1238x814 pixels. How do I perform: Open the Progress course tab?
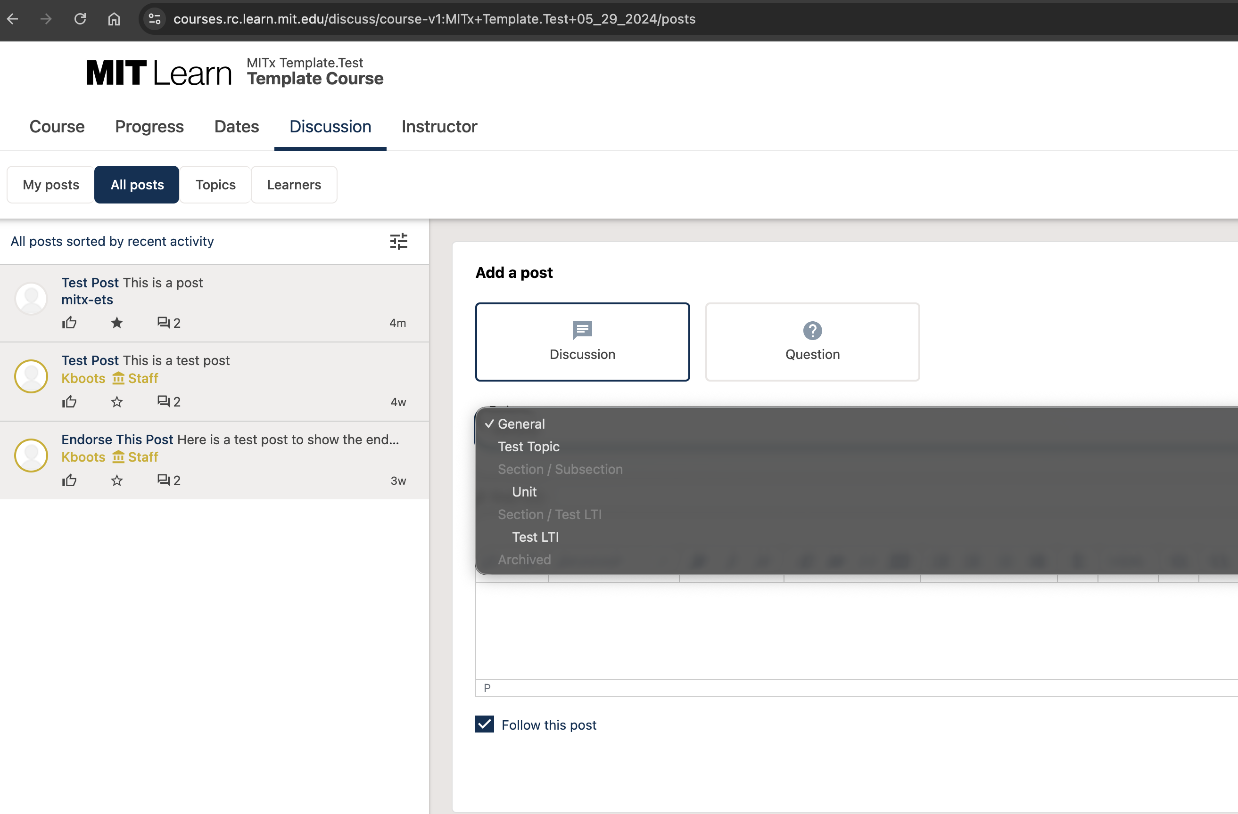click(x=149, y=126)
